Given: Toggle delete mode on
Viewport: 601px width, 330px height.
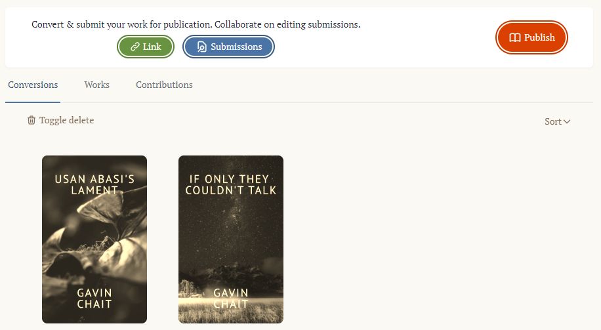Looking at the screenshot, I should click(x=60, y=120).
